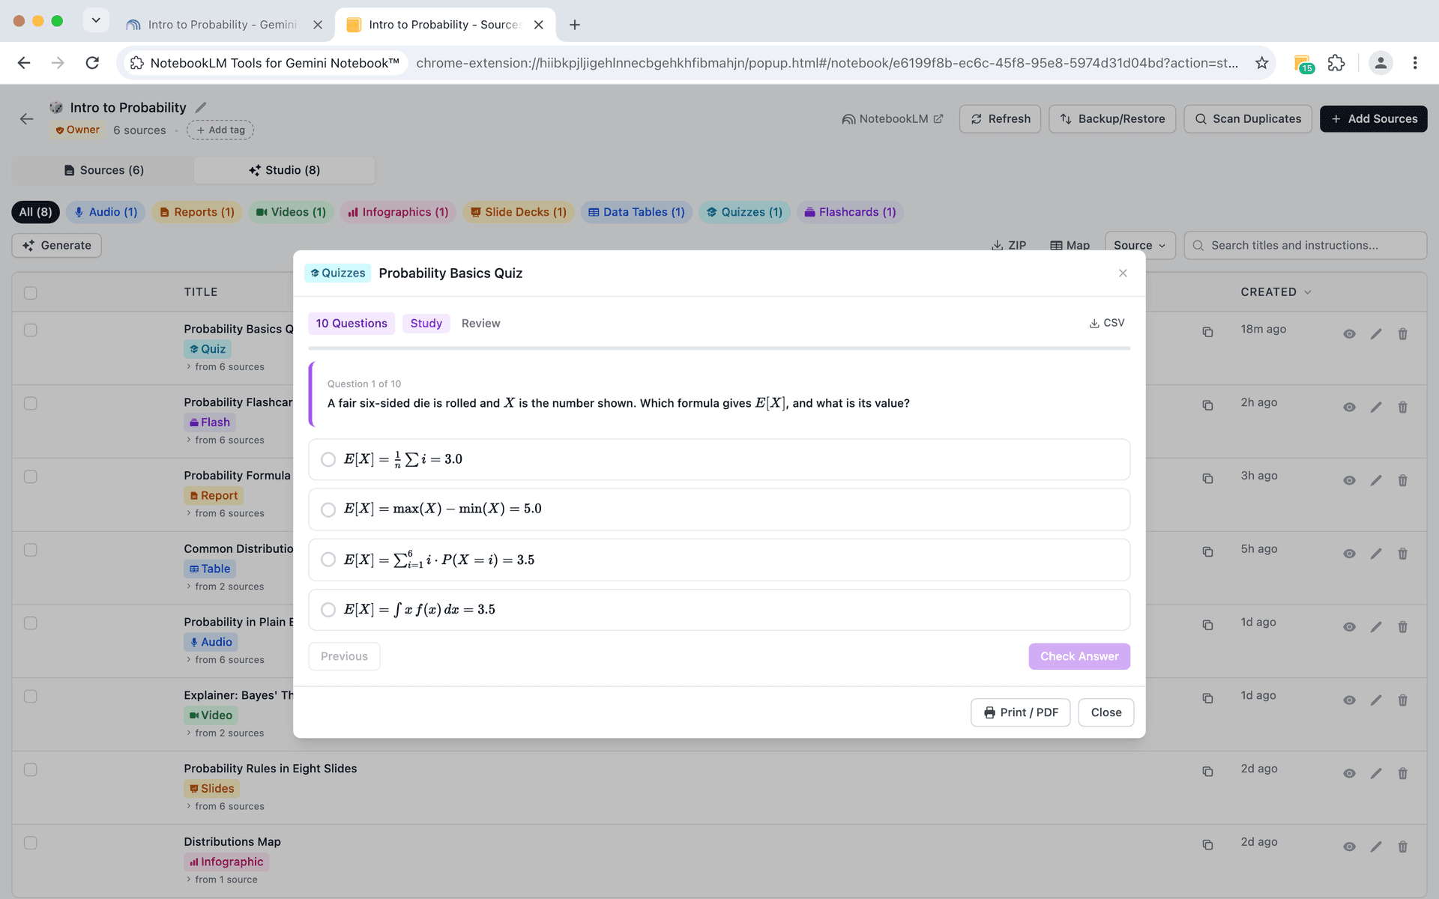Image resolution: width=1439 pixels, height=899 pixels.
Task: Download quiz as CSV
Action: pyautogui.click(x=1106, y=323)
